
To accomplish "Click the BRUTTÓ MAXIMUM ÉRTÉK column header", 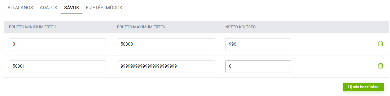I will point(141,27).
